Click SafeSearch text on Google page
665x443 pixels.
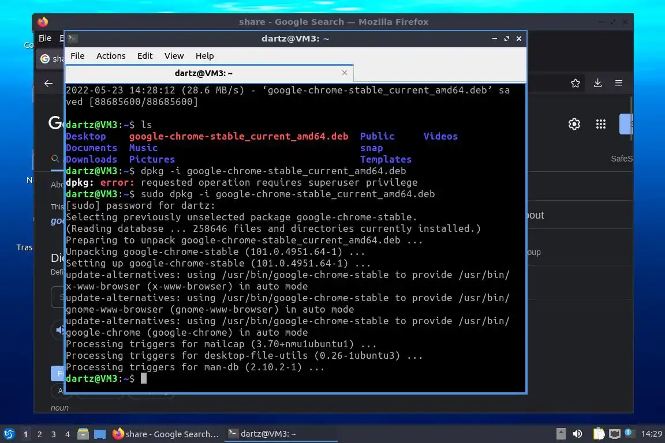[x=621, y=159]
